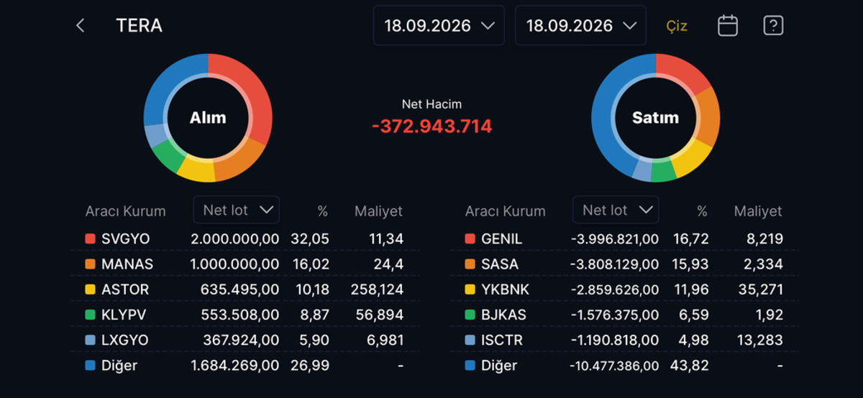Viewport: 863px width, 398px height.
Task: Click the Satım donut chart
Action: 656,118
